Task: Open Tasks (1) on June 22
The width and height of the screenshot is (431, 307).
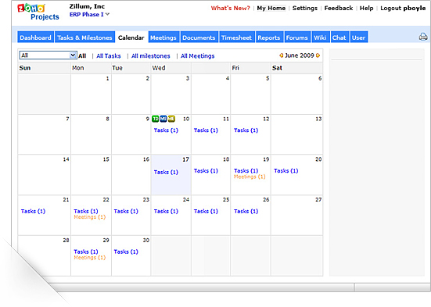Action: click(x=86, y=211)
